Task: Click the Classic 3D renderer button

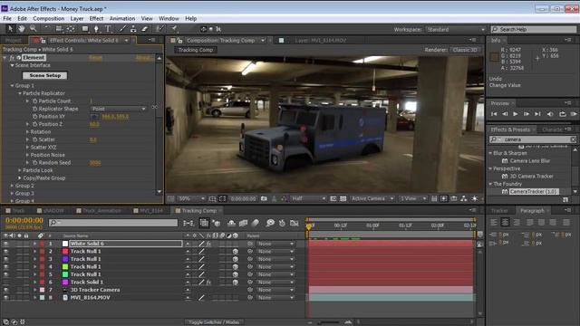Action: 465,50
